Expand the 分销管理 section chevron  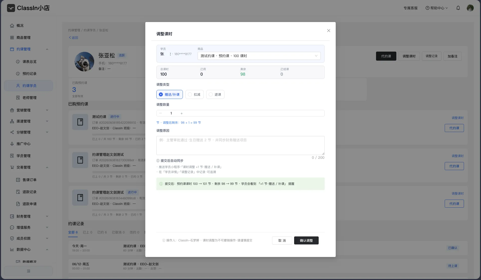(x=47, y=132)
